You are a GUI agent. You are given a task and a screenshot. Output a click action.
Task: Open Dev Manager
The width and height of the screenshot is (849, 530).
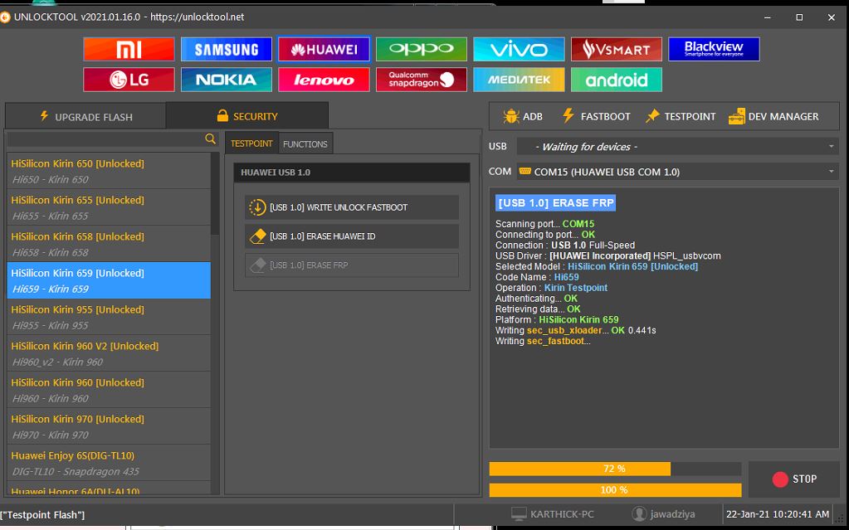click(773, 116)
